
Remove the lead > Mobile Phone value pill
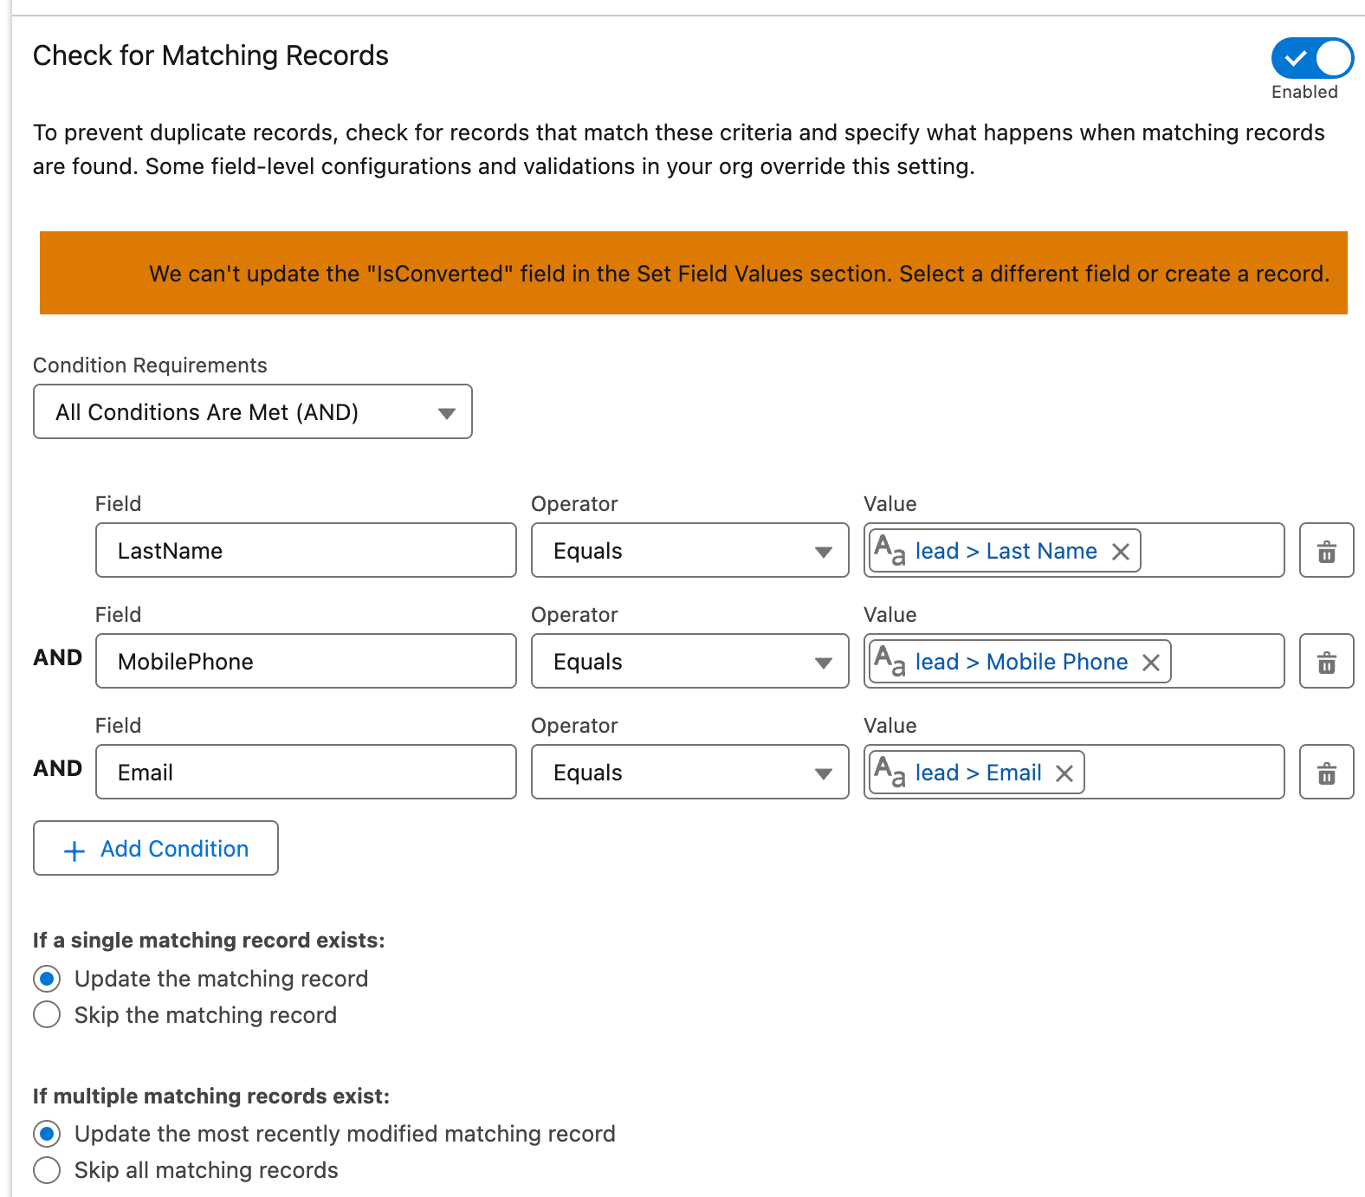1151,663
